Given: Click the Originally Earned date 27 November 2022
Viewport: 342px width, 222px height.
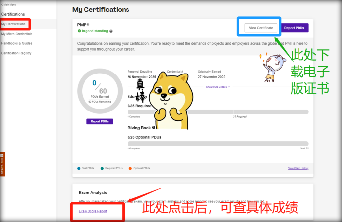Looking at the screenshot, I should click(x=212, y=77).
